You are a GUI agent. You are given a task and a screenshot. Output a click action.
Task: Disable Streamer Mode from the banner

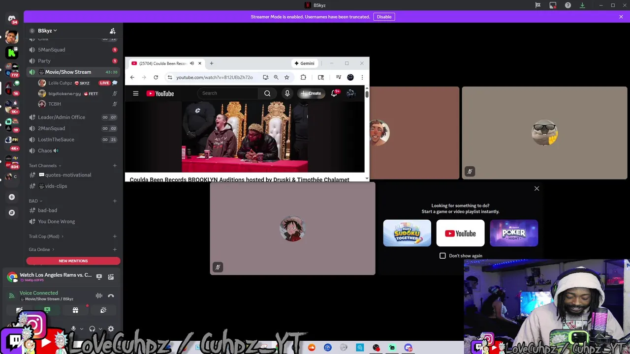(x=384, y=17)
